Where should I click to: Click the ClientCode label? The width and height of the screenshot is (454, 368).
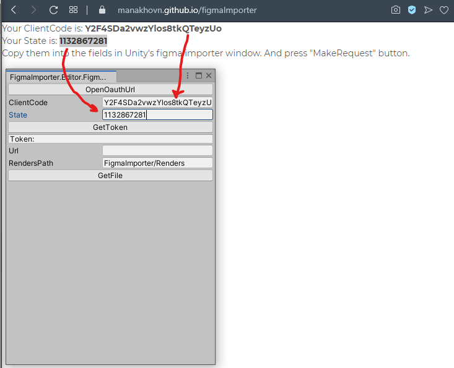28,103
